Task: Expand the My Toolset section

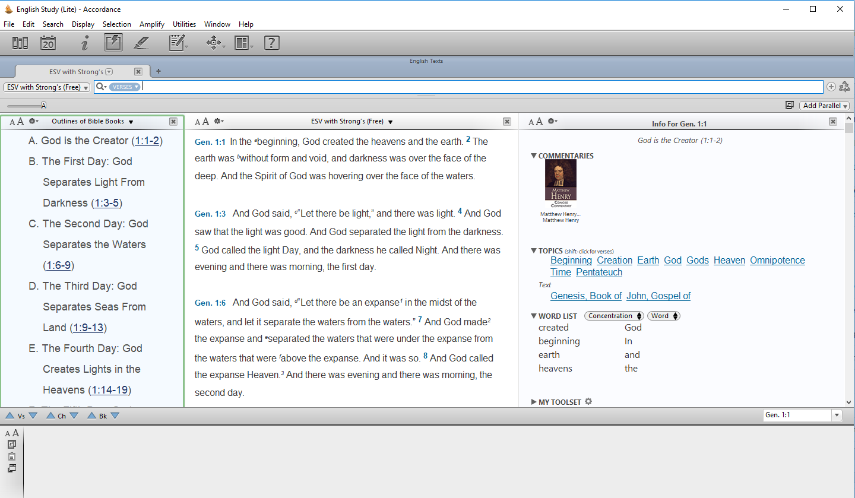Action: 534,402
